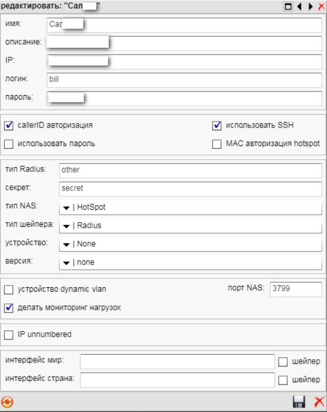Click the orange refresh icon at bottom
This screenshot has width=327, height=412.
tap(7, 402)
